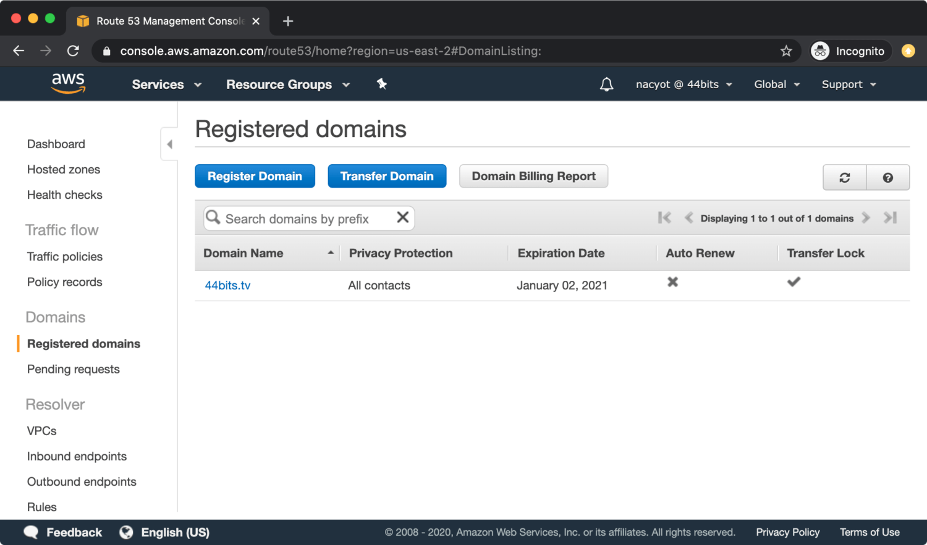Screen dimensions: 927x545
Task: Open a new browser tab
Action: tap(288, 21)
